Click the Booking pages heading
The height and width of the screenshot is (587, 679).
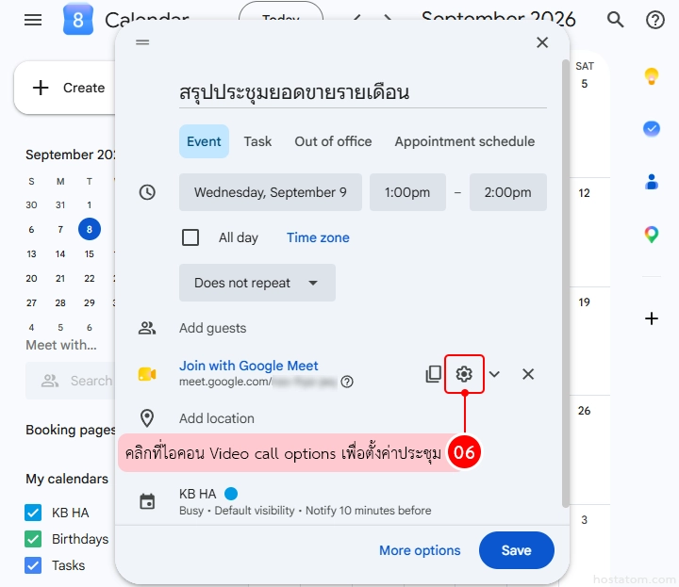tap(71, 430)
